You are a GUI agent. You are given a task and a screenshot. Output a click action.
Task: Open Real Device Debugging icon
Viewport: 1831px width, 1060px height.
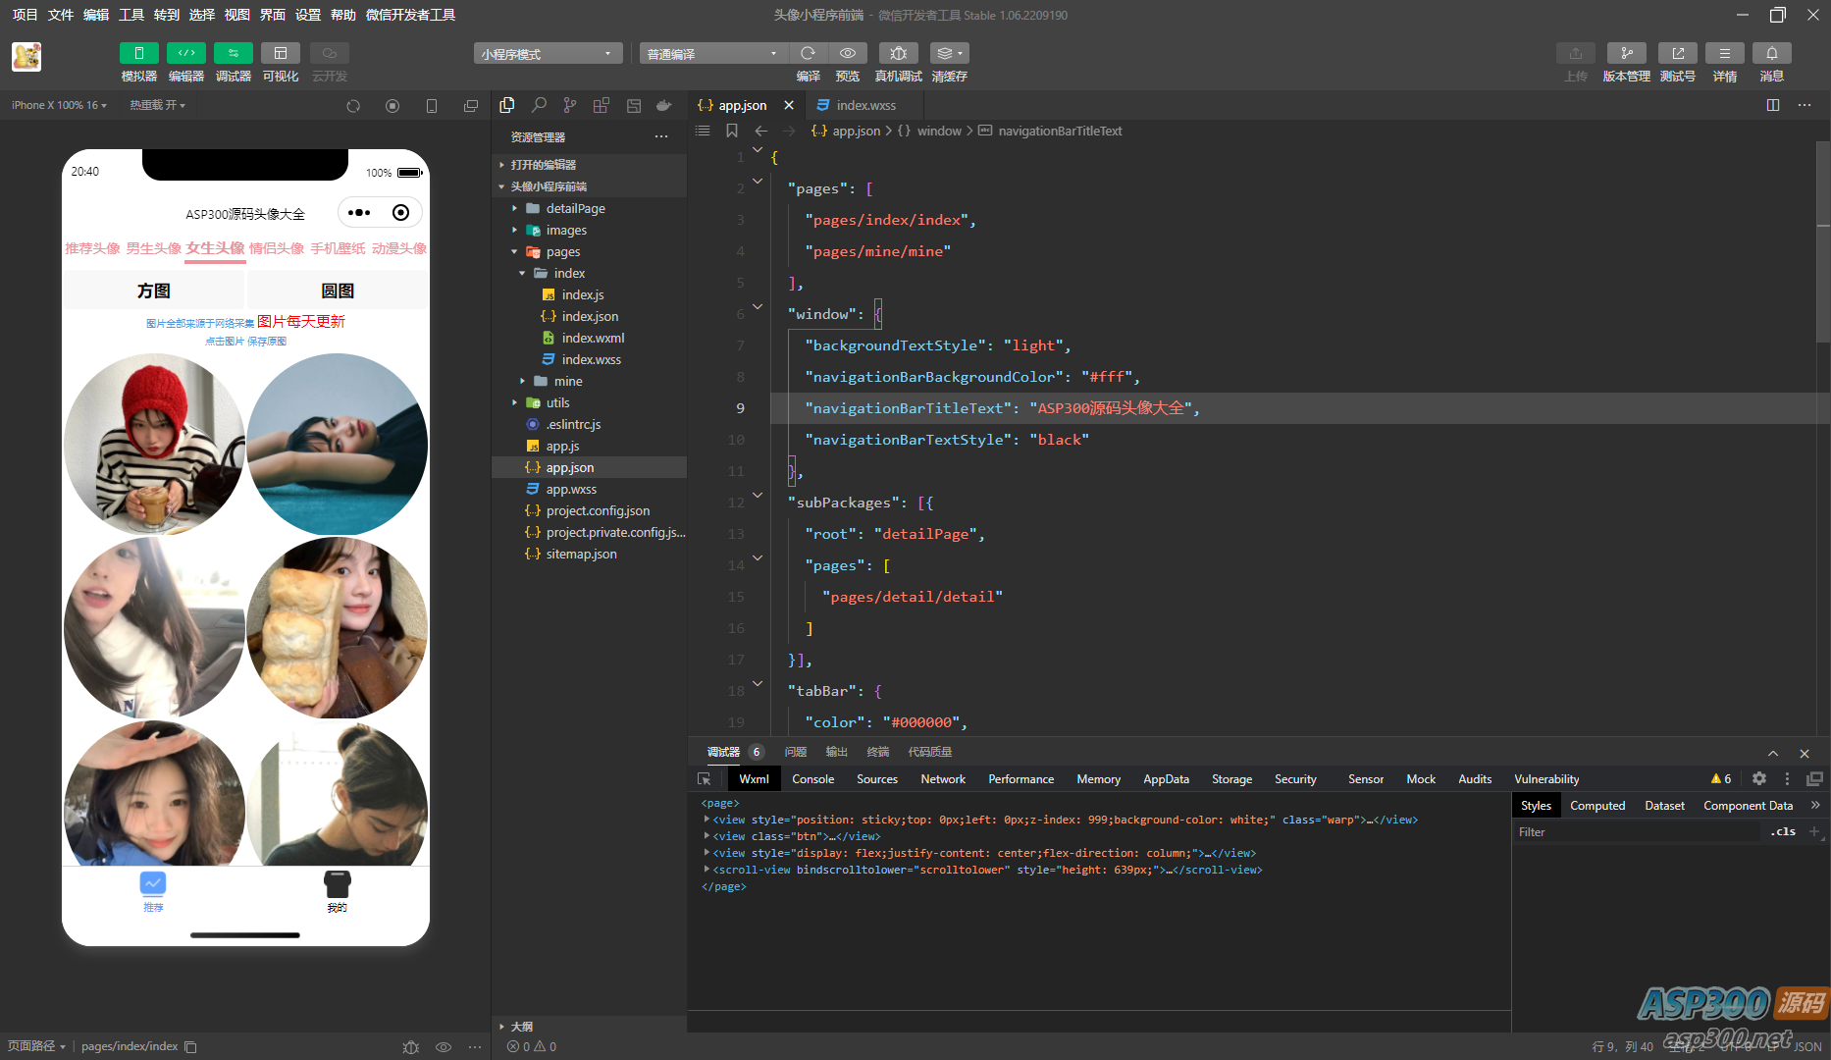(x=898, y=54)
